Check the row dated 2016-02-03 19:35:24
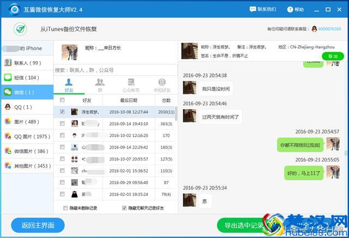349x238 pixels. (x=62, y=194)
